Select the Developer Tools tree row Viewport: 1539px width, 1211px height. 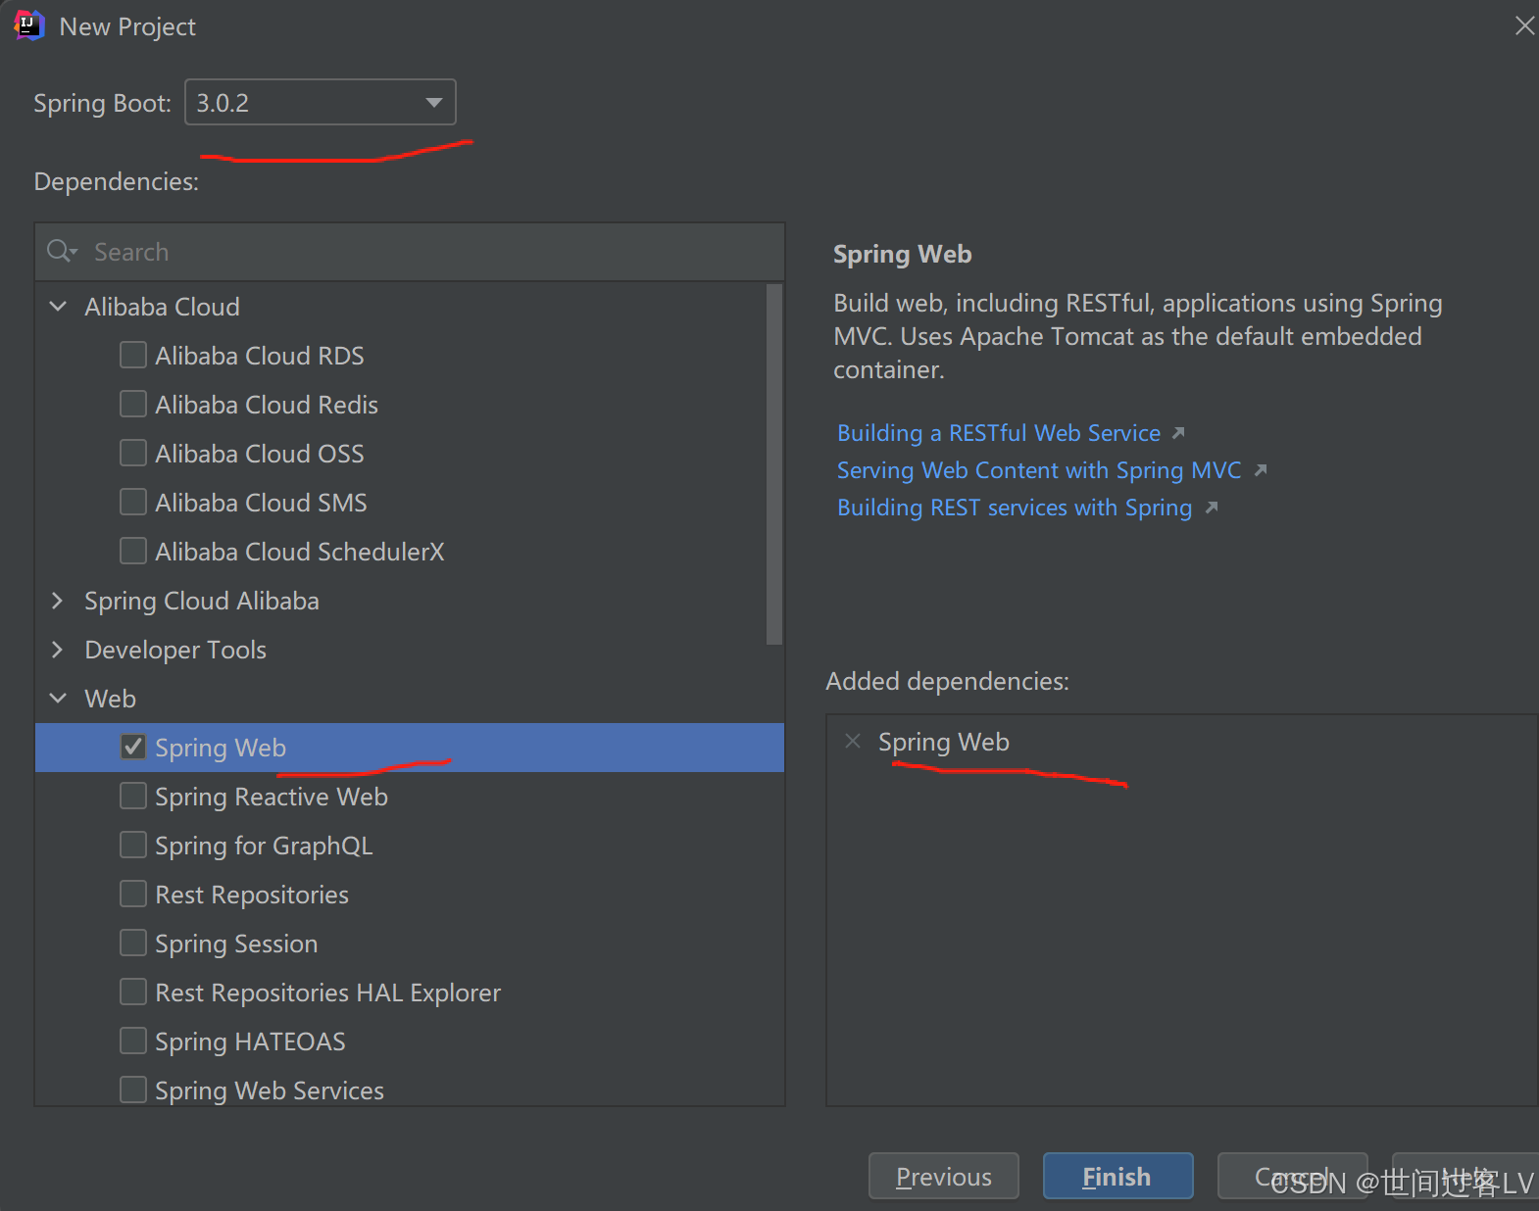pos(410,650)
